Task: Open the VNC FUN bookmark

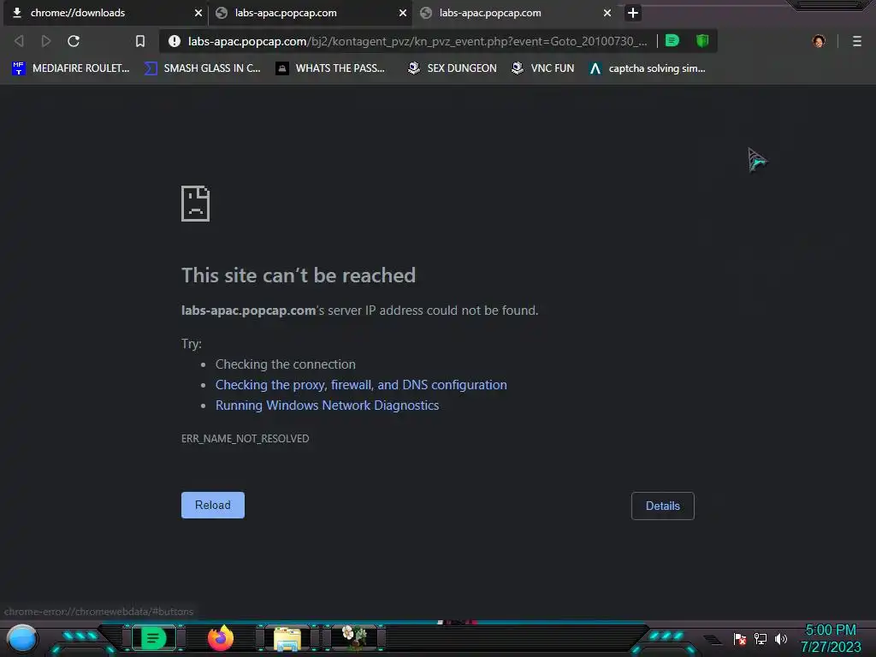Action: click(x=542, y=68)
